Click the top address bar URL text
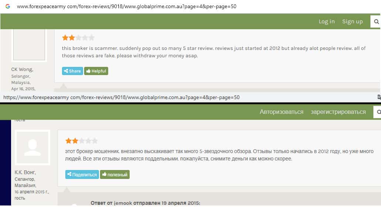 [x=127, y=7]
